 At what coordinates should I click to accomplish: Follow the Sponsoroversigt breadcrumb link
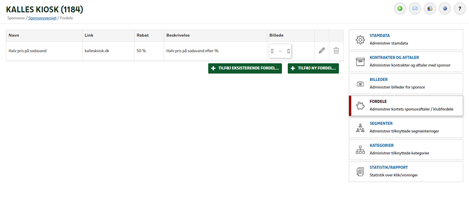pos(43,18)
